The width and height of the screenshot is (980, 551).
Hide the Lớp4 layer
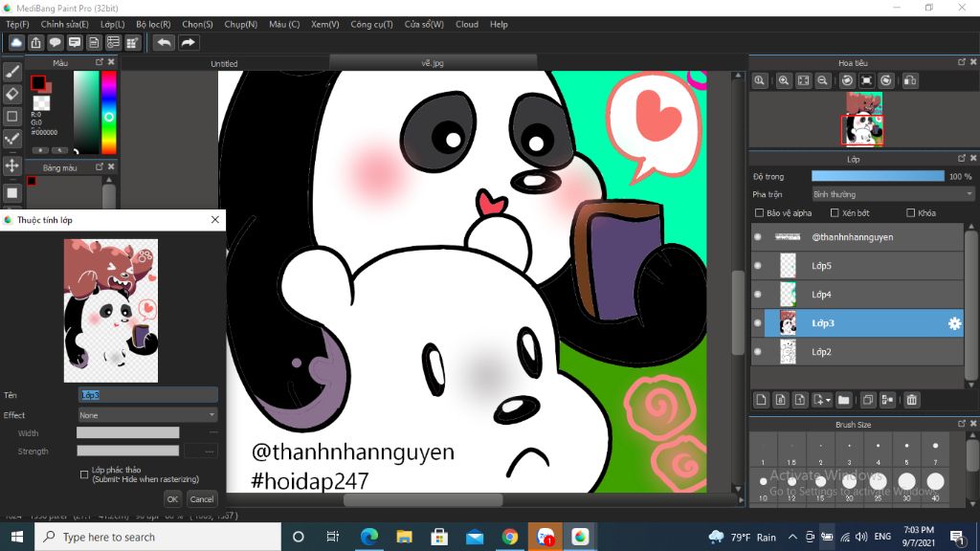tap(758, 295)
